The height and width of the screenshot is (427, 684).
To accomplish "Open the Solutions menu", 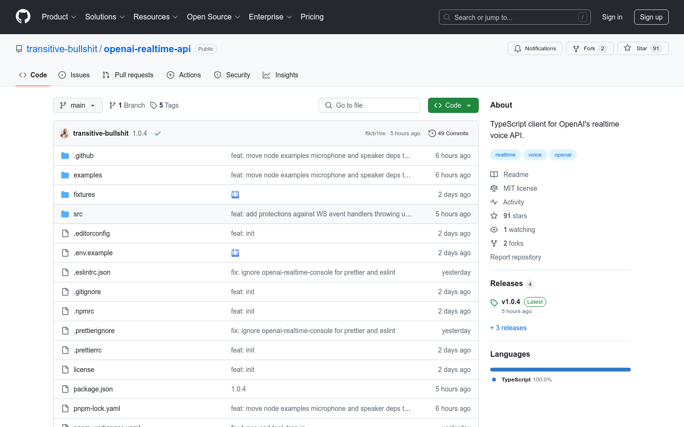I will [105, 17].
